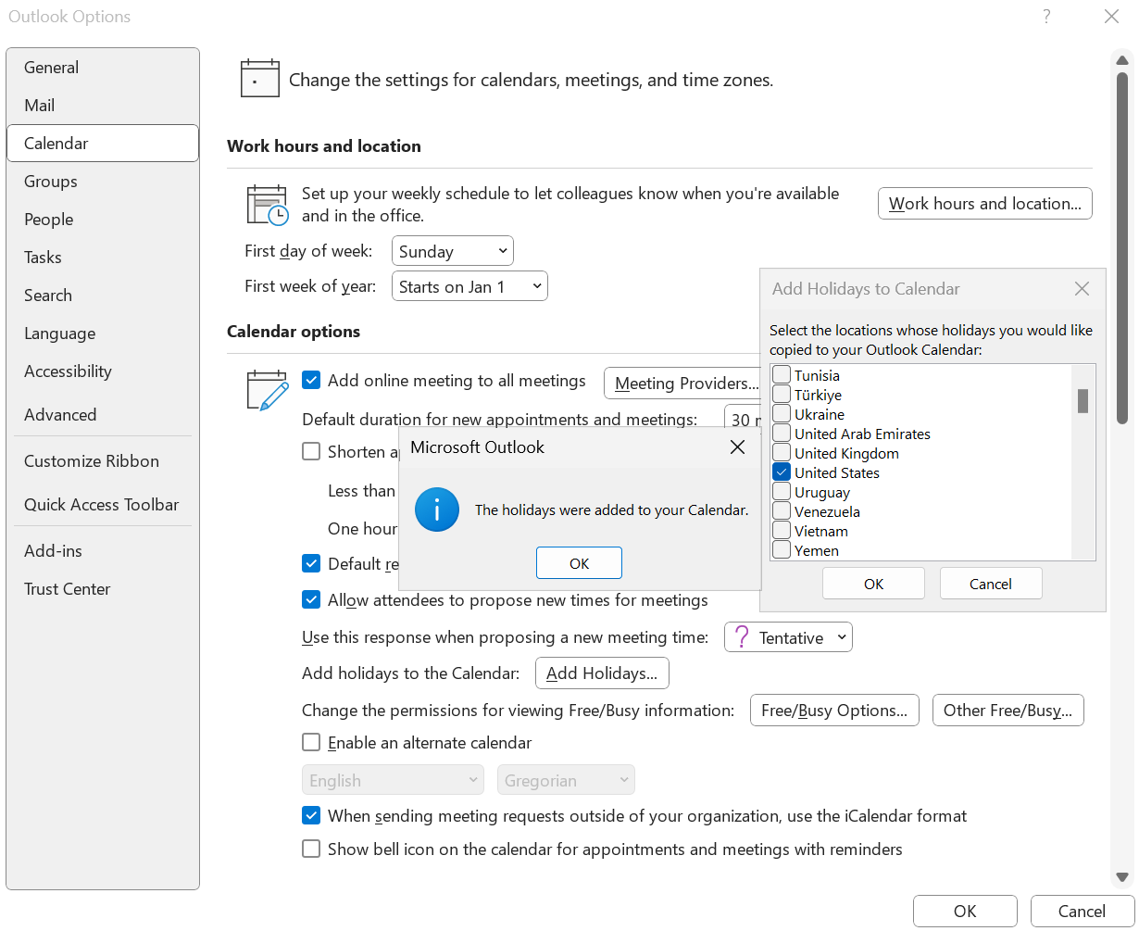Check Uruguay holiday checkbox
The image size is (1139, 931).
[782, 492]
